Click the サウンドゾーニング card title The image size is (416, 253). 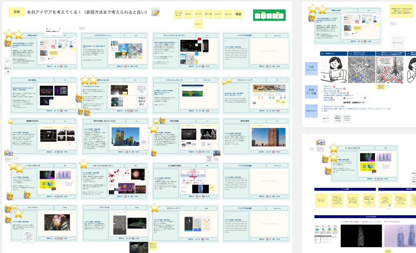coord(245,80)
